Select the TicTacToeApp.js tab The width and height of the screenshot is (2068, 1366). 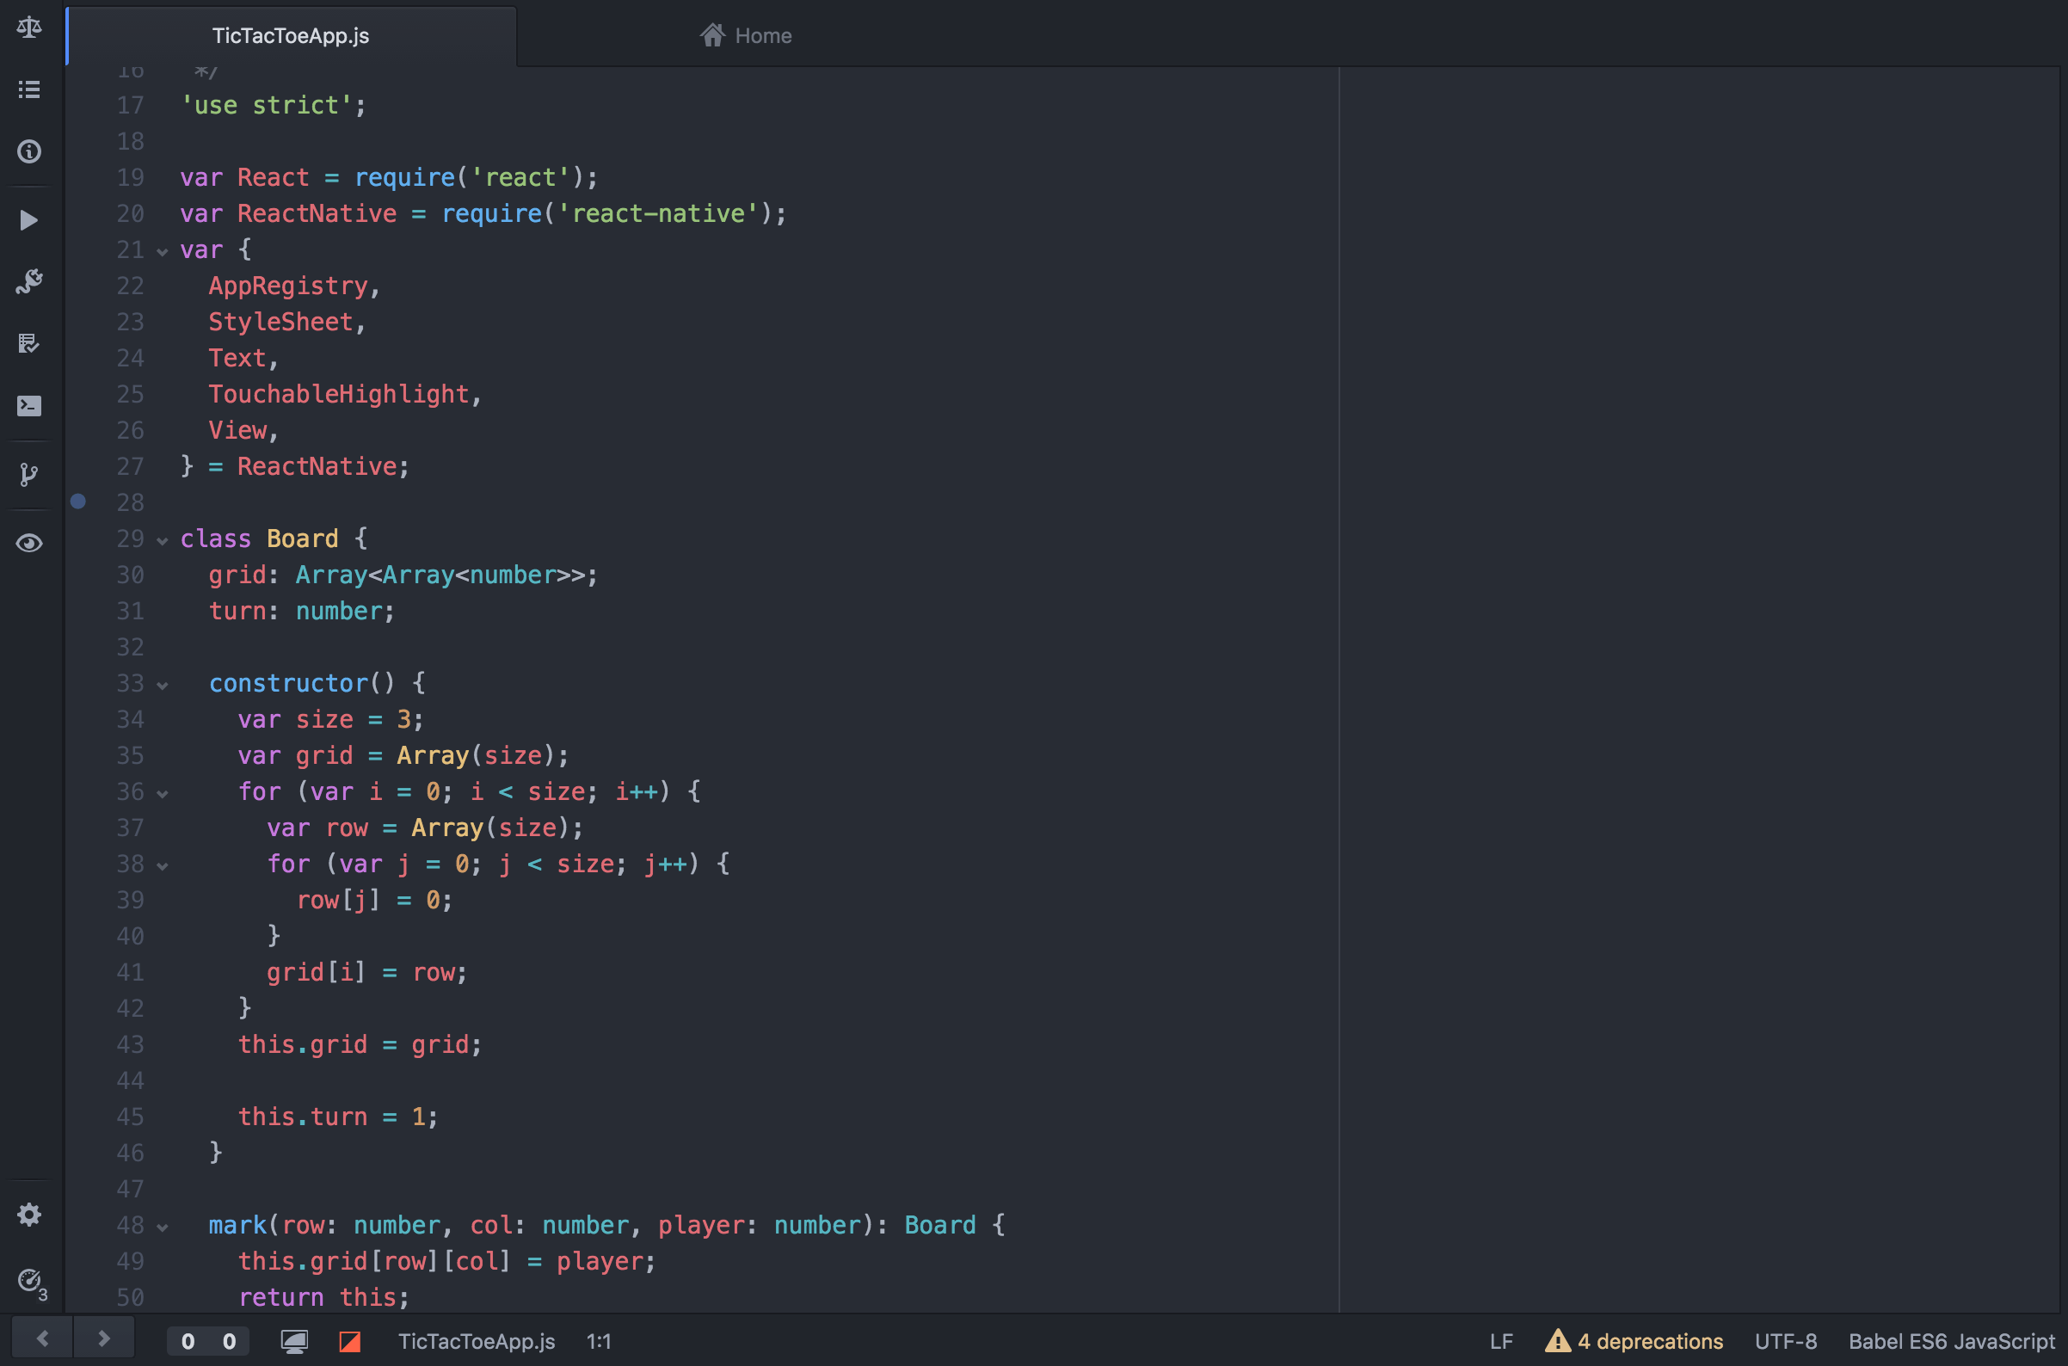291,36
